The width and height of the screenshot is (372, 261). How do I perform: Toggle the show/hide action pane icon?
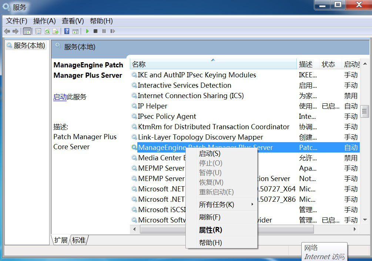[76, 31]
